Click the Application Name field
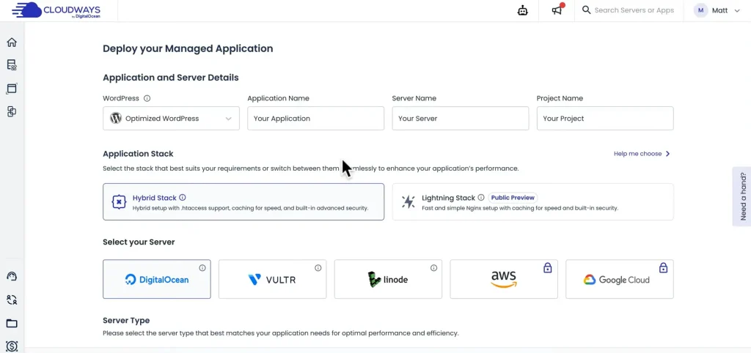The width and height of the screenshot is (751, 353). pyautogui.click(x=315, y=118)
